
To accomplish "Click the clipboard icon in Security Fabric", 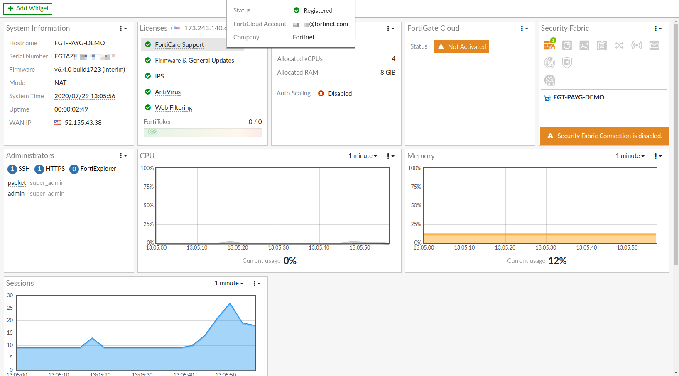I will coord(602,45).
